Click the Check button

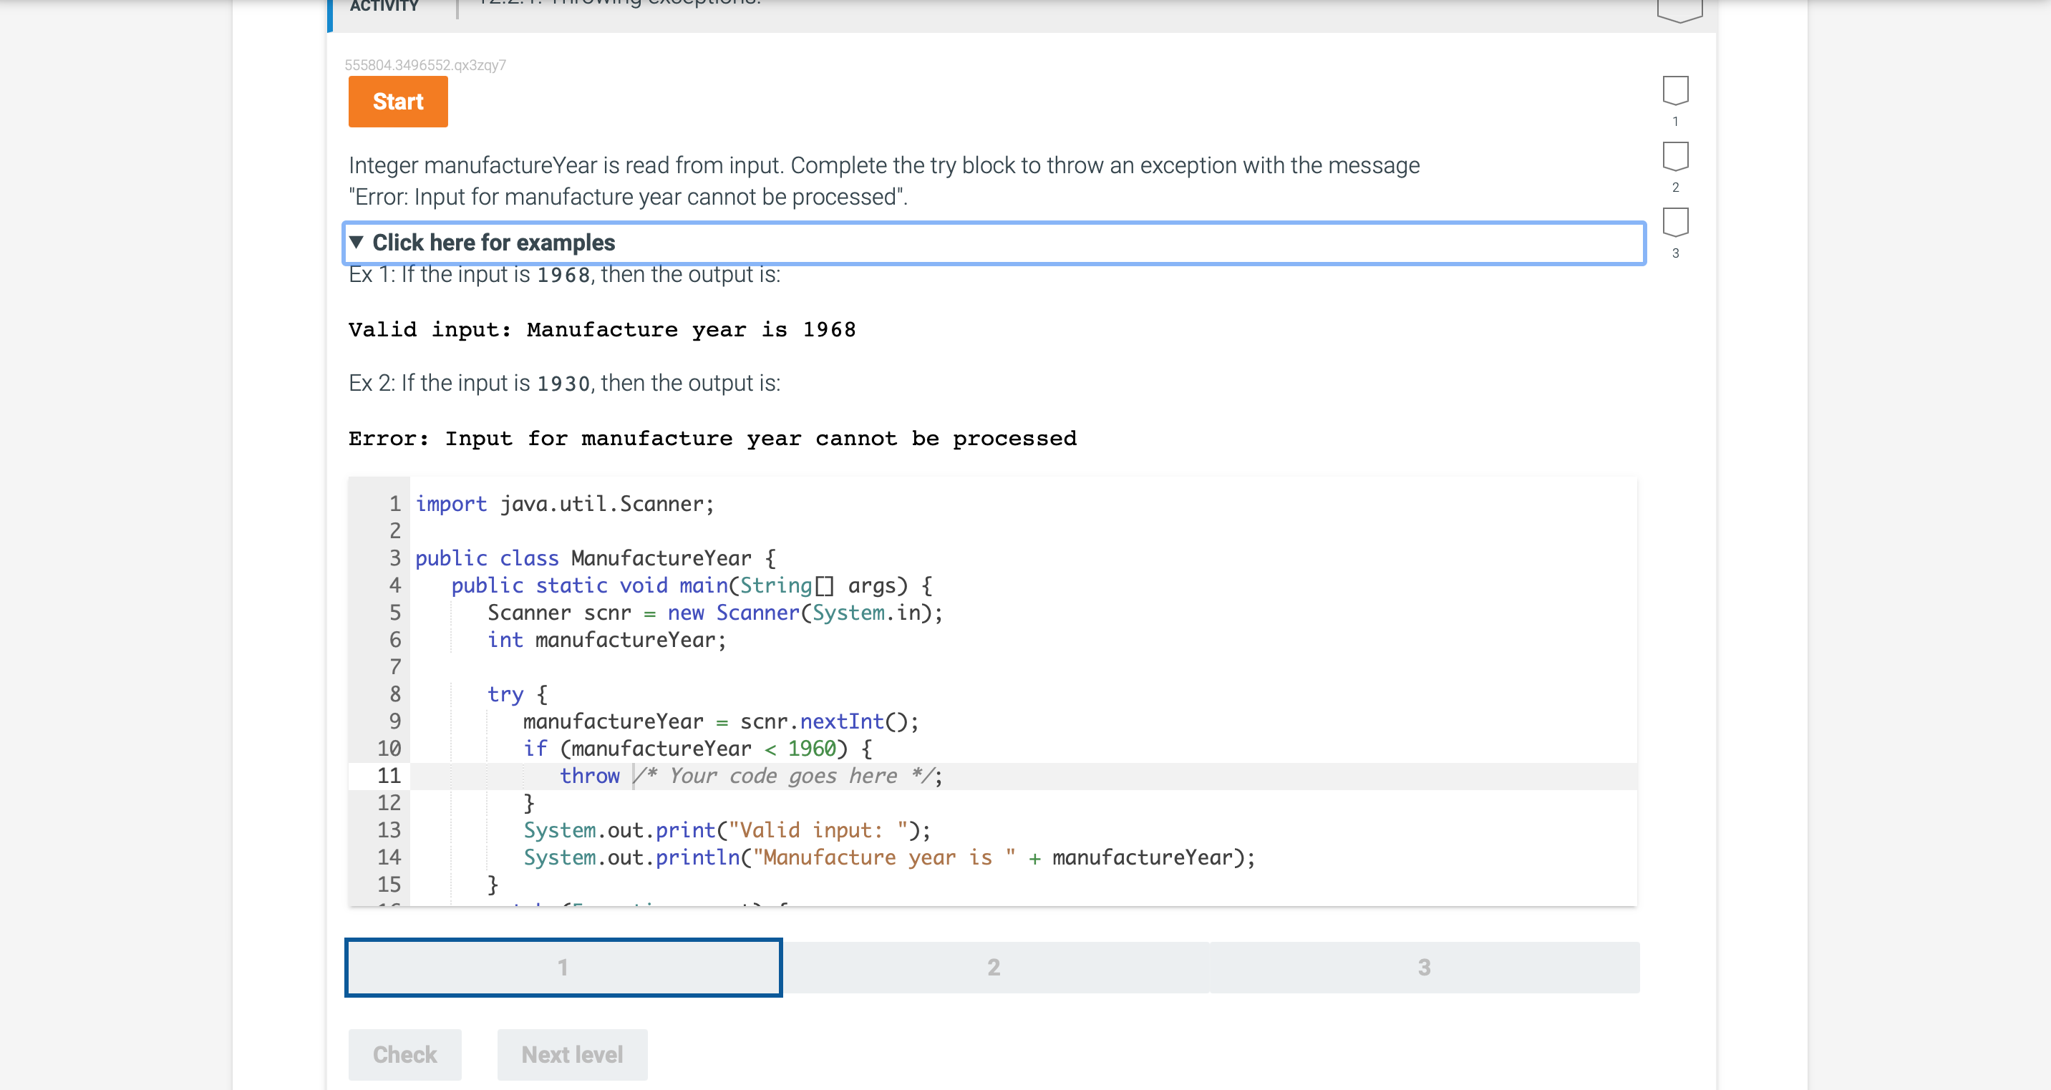coord(404,1054)
